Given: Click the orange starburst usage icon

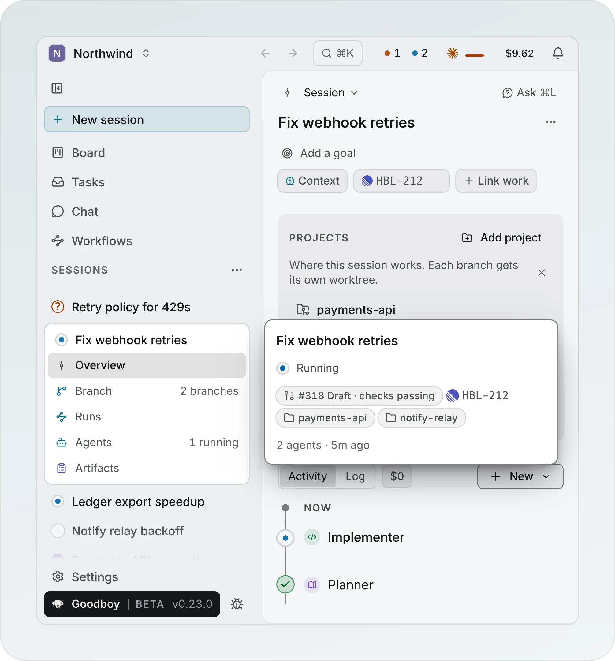Looking at the screenshot, I should pos(452,53).
